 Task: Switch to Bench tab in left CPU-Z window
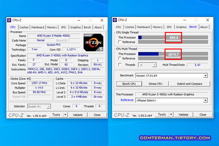87,27
